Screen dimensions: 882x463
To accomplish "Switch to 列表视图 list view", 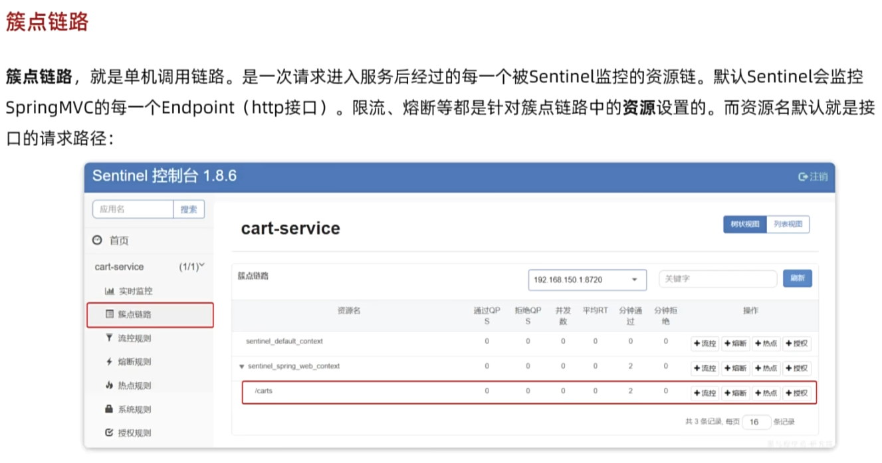I will coord(788,225).
